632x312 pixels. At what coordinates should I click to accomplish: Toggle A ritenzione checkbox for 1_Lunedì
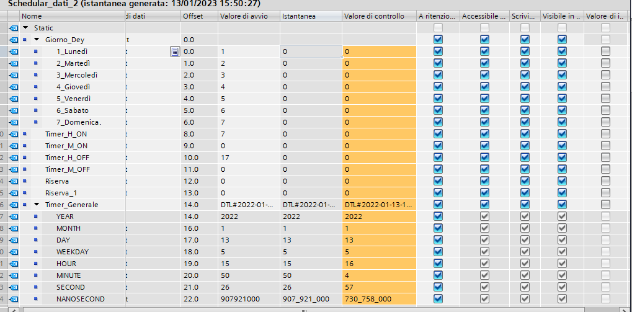(x=438, y=51)
